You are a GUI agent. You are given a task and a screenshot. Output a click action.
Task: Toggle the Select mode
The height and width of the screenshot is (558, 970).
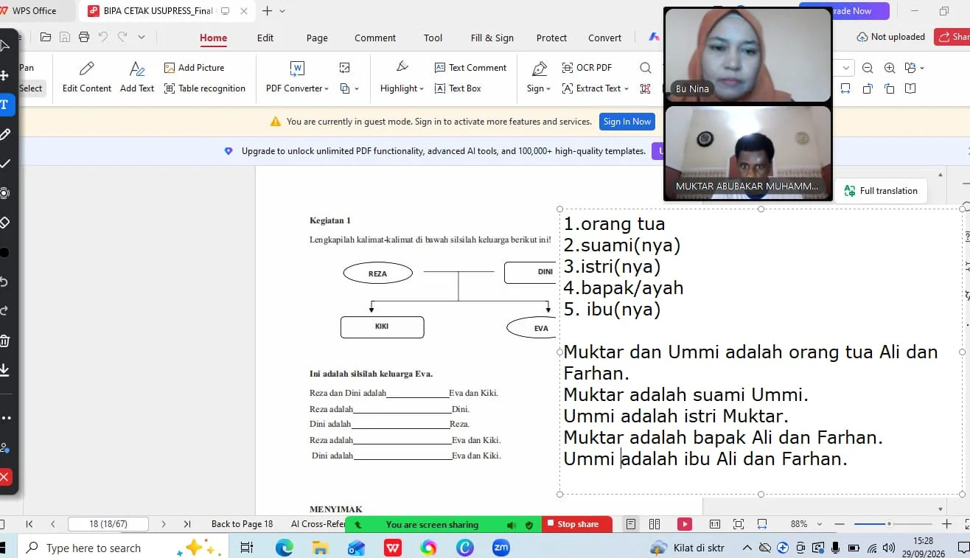tap(31, 88)
